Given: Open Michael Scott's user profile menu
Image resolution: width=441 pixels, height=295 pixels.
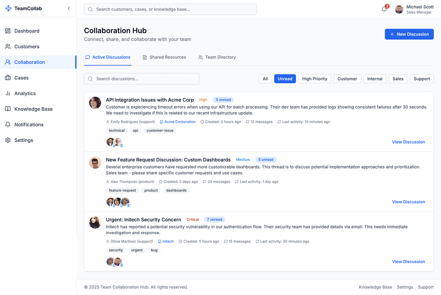Looking at the screenshot, I should (414, 9).
